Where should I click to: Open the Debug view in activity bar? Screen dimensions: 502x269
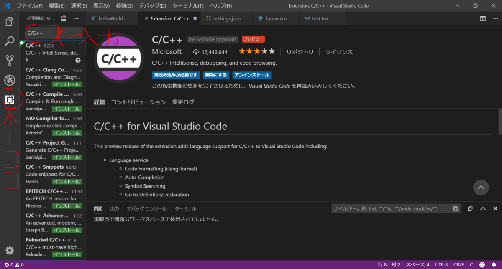point(9,80)
